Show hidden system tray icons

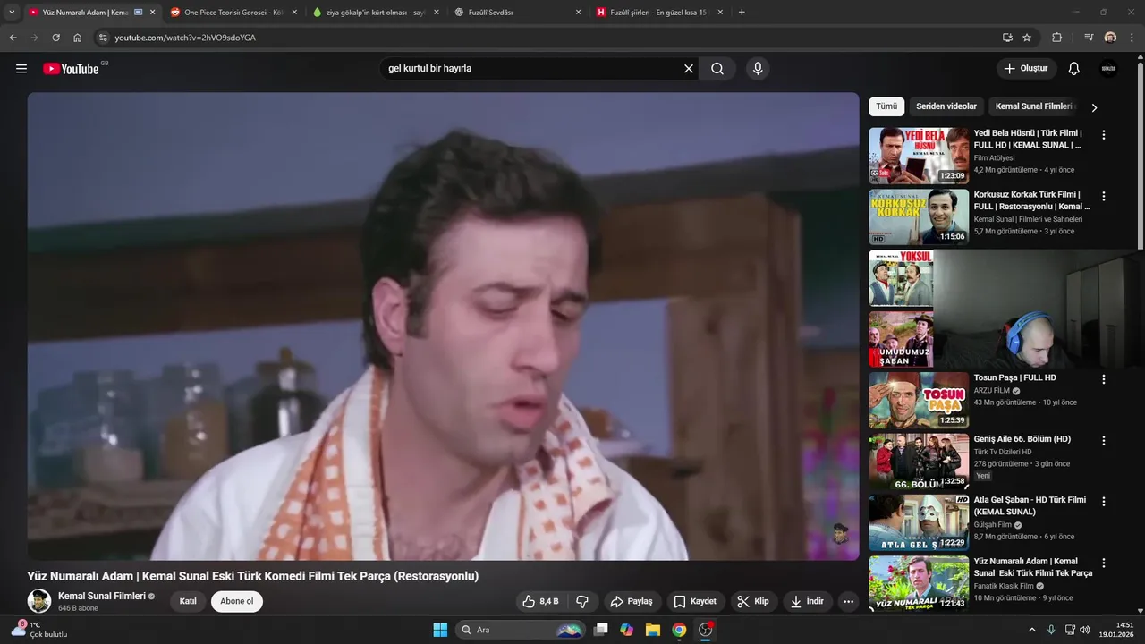pos(1031,630)
